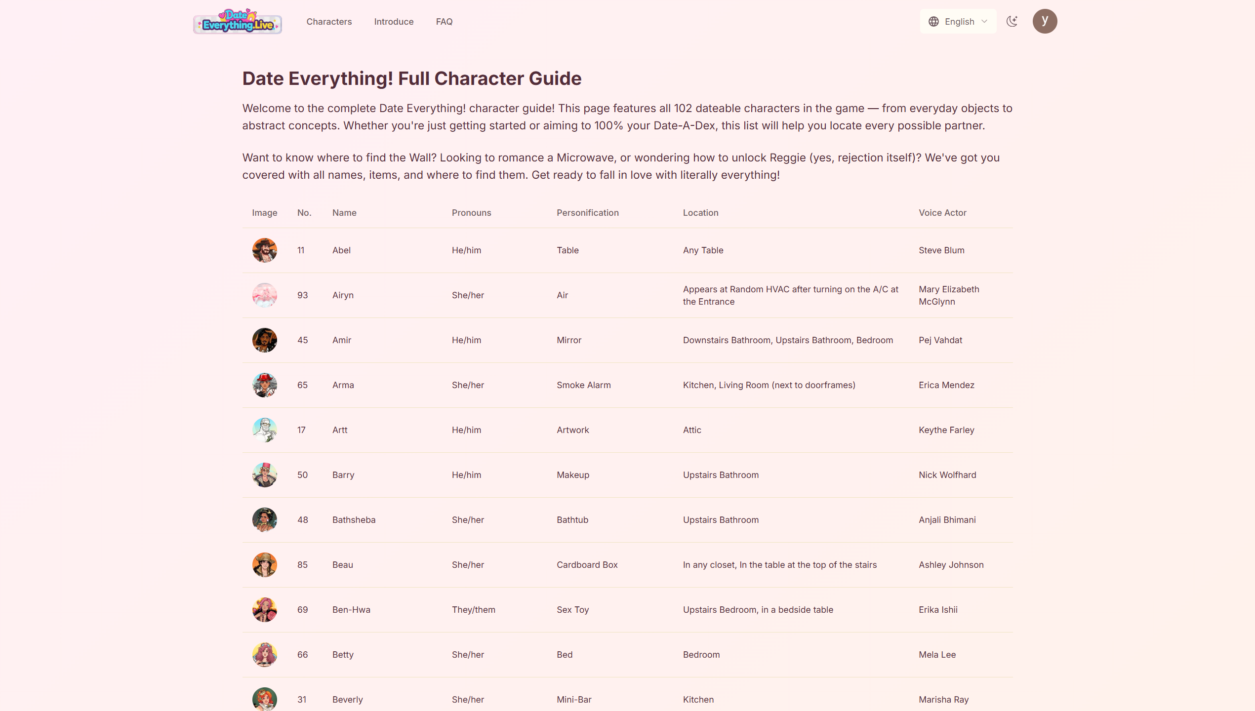Click Beverly's character portrait
1255x711 pixels.
tap(265, 699)
